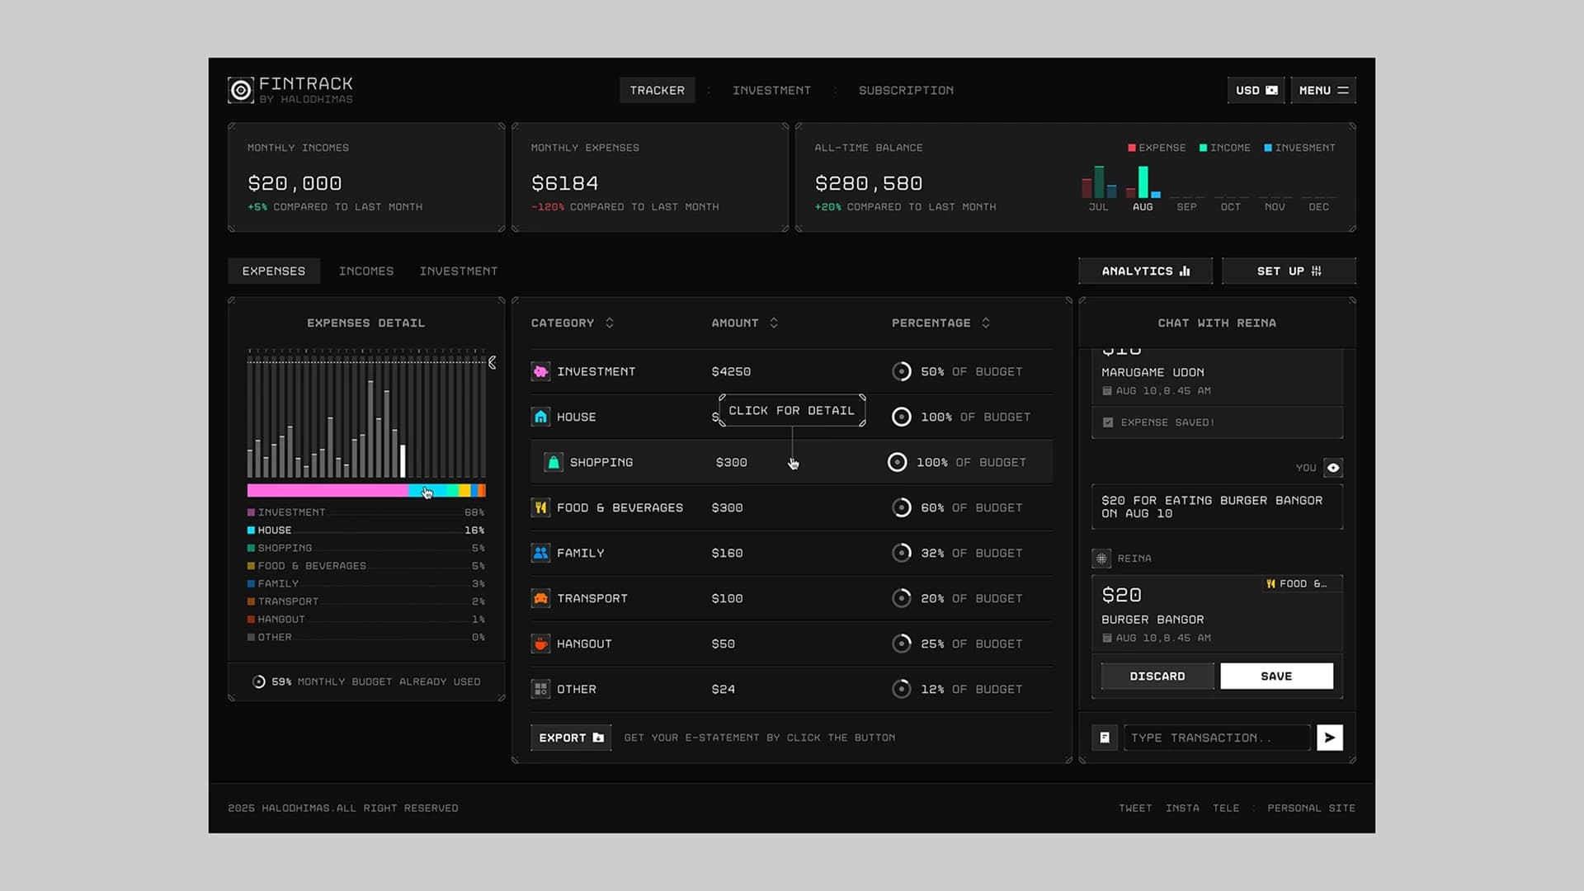This screenshot has height=891, width=1584.
Task: Click the Fintrack target logo icon
Action: tap(241, 90)
